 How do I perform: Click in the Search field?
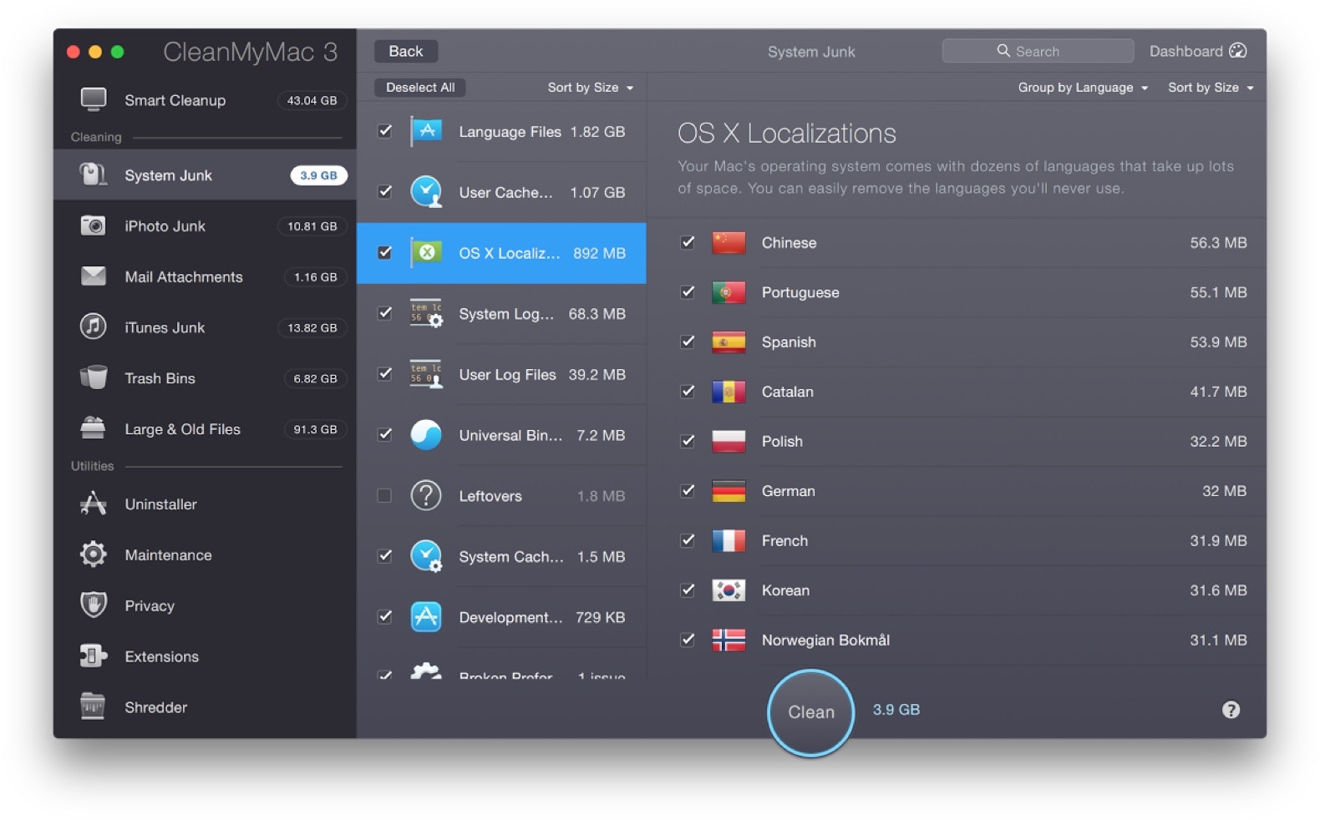pyautogui.click(x=1038, y=51)
